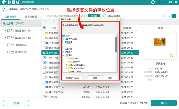Check the 日常图库 folder in file list
The height and width of the screenshot is (109, 179).
[x=44, y=33]
